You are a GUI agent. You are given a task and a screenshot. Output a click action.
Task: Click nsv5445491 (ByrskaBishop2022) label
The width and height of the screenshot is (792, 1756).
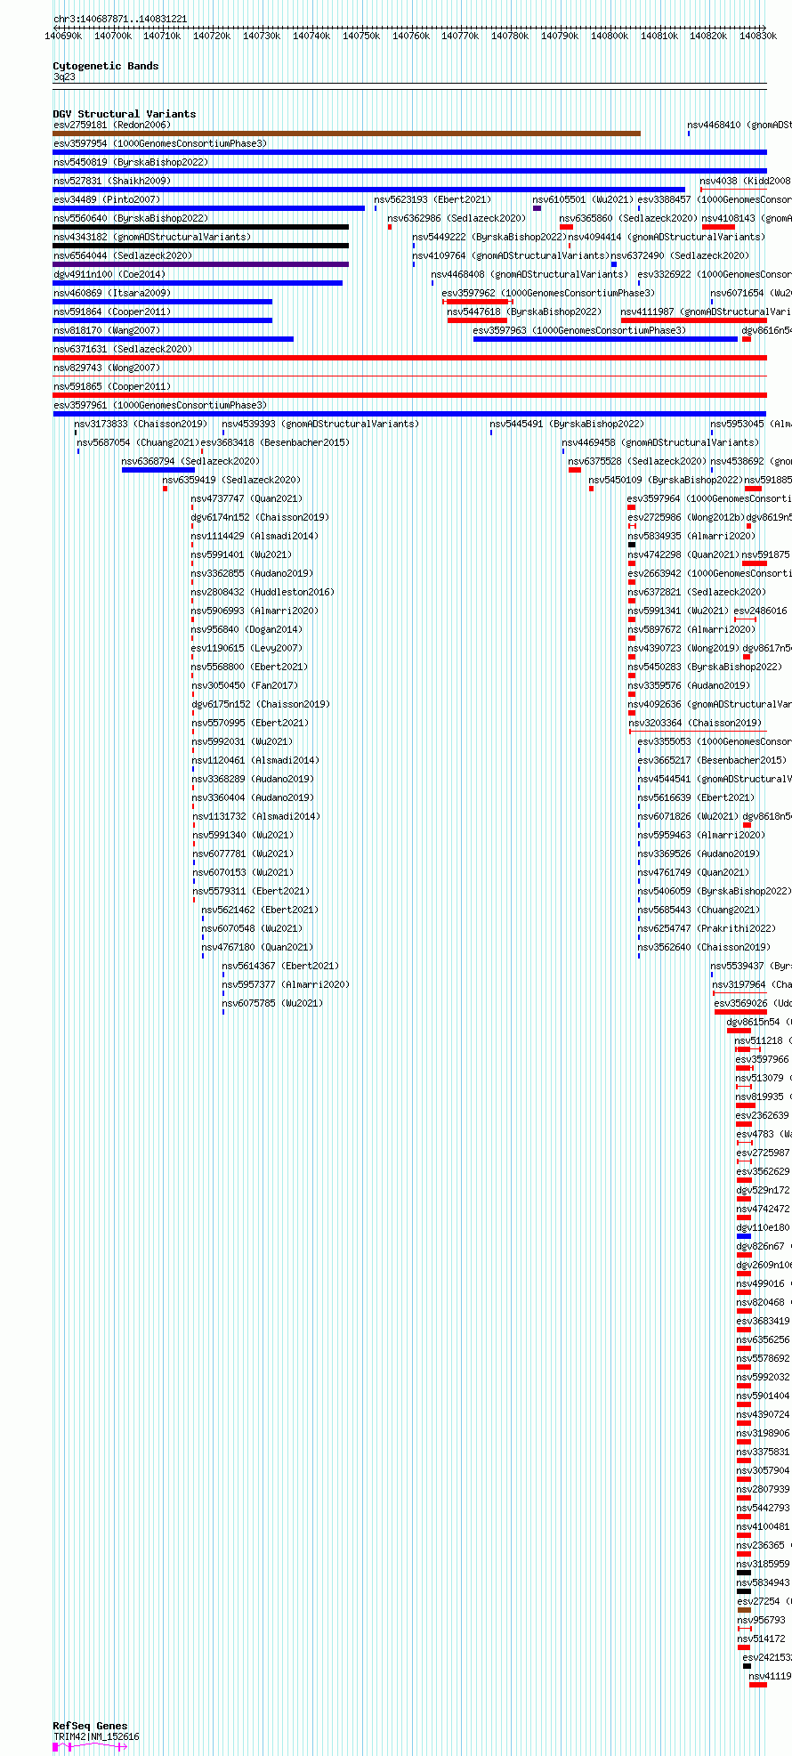tap(567, 425)
